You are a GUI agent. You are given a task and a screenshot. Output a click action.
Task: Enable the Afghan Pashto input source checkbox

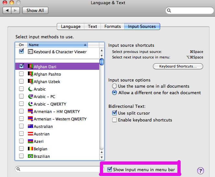[21, 74]
